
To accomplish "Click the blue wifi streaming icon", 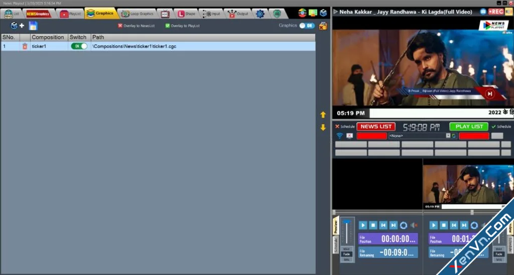I will click(x=340, y=136).
